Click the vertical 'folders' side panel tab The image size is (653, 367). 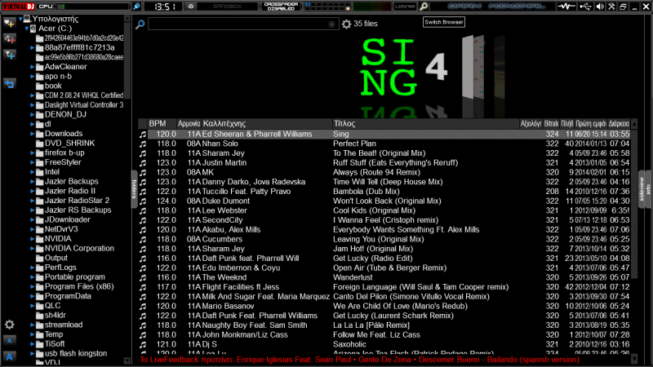coord(133,185)
